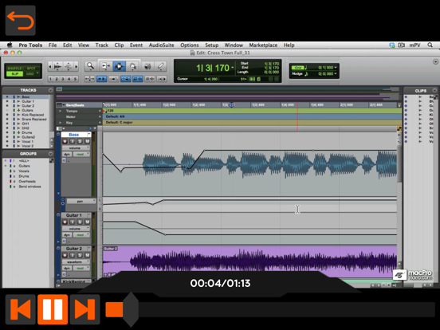The width and height of the screenshot is (440, 330).
Task: Go back using the orange return arrow
Action: [x=21, y=21]
